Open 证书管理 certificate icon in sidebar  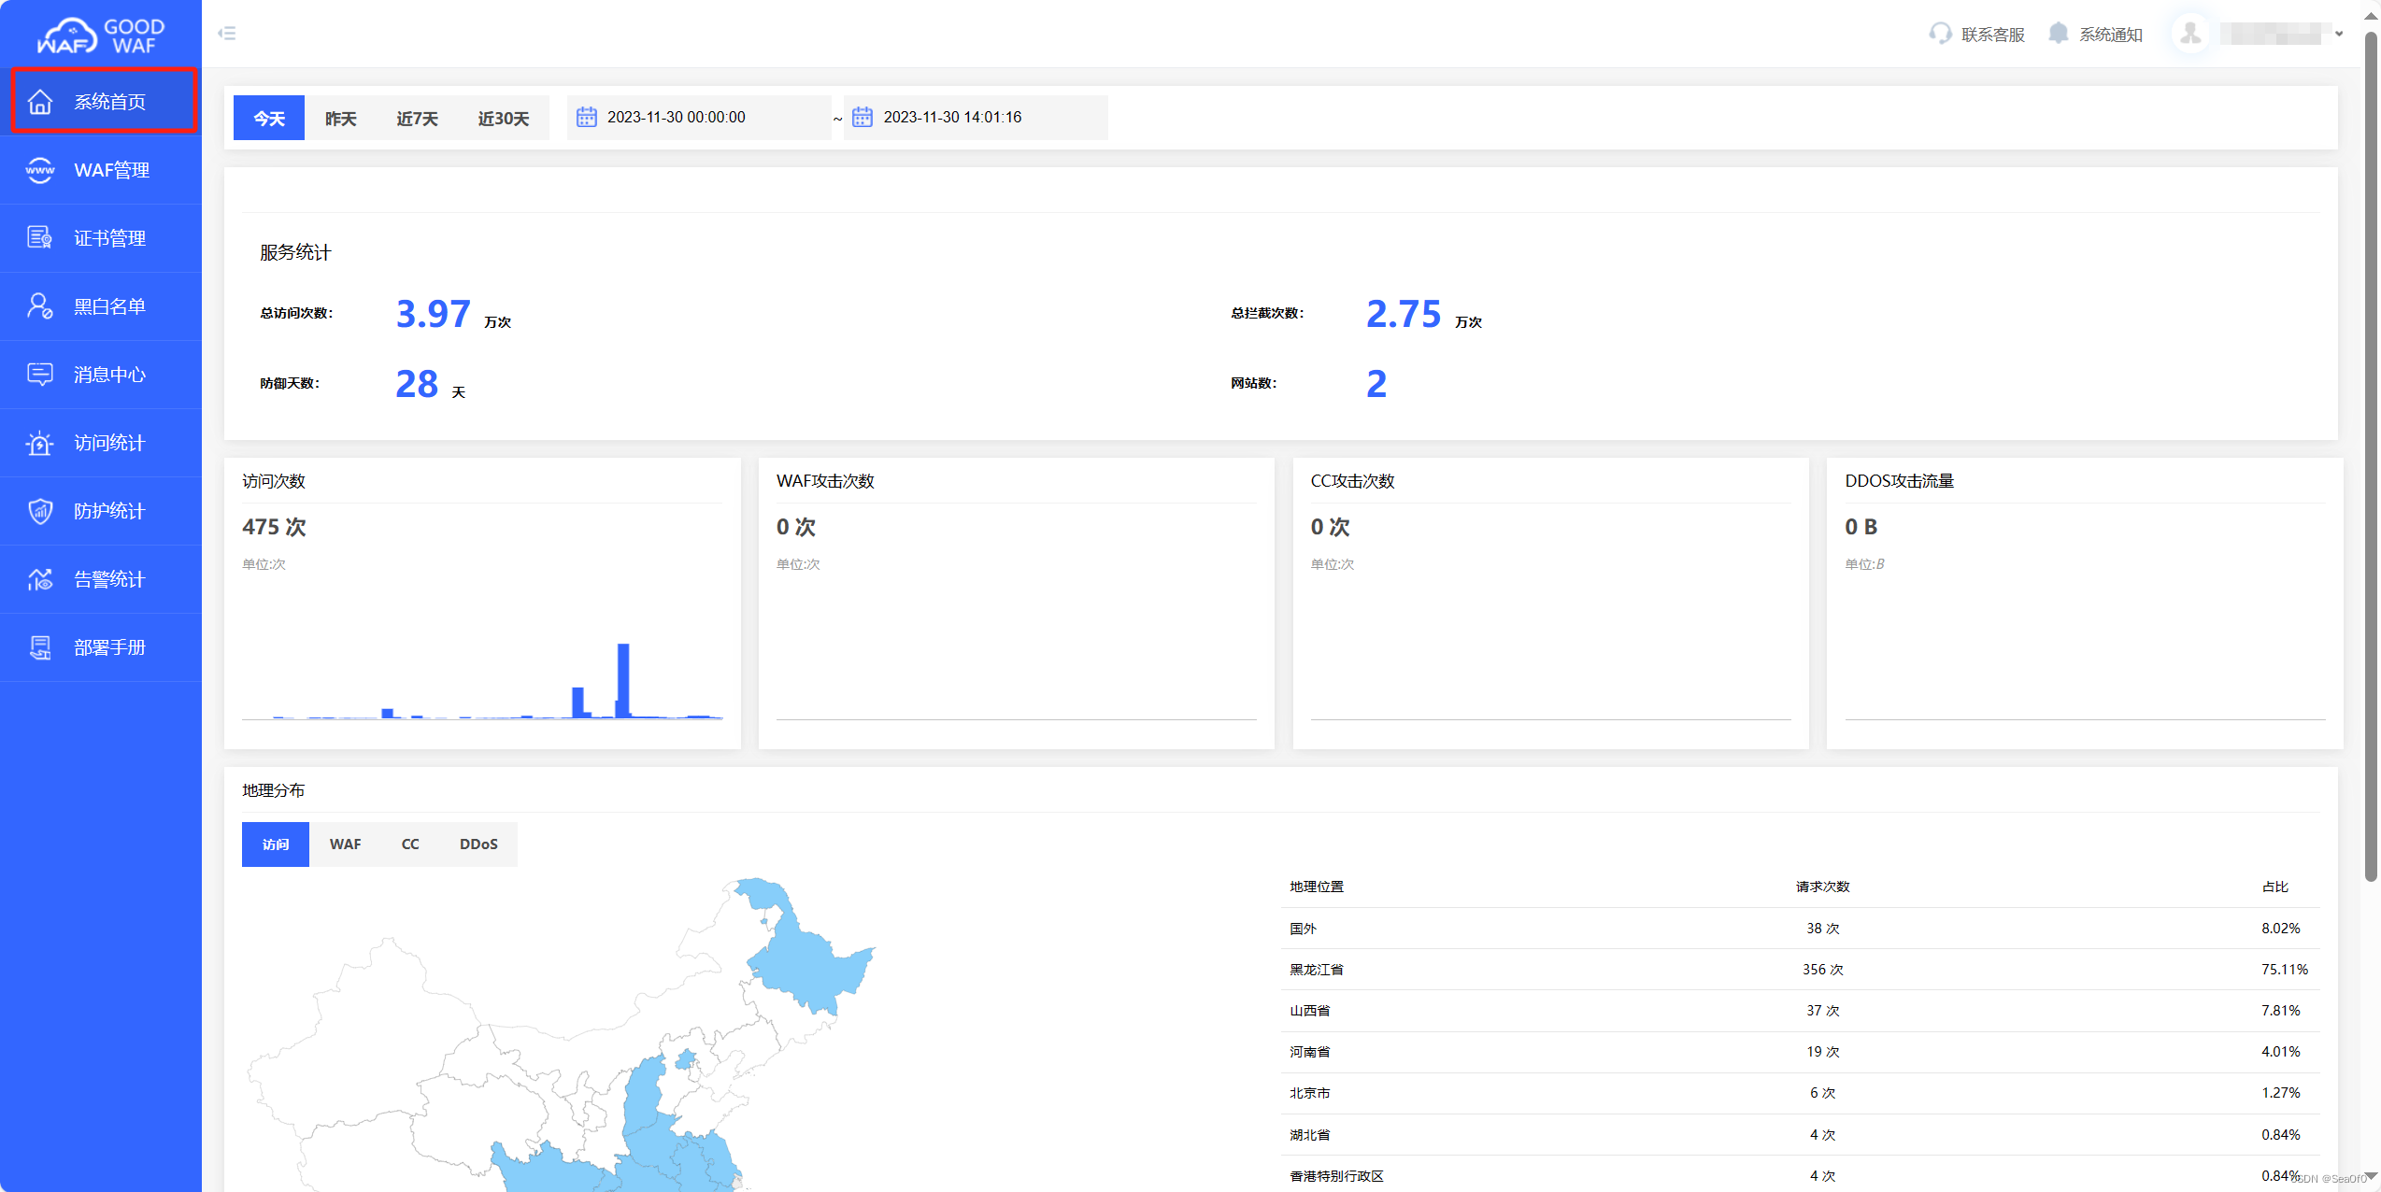click(x=40, y=238)
